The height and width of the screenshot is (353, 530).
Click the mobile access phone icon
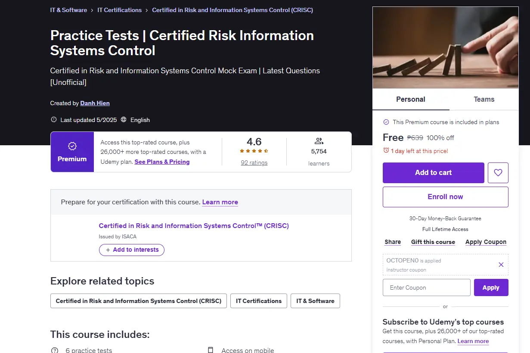point(211,350)
